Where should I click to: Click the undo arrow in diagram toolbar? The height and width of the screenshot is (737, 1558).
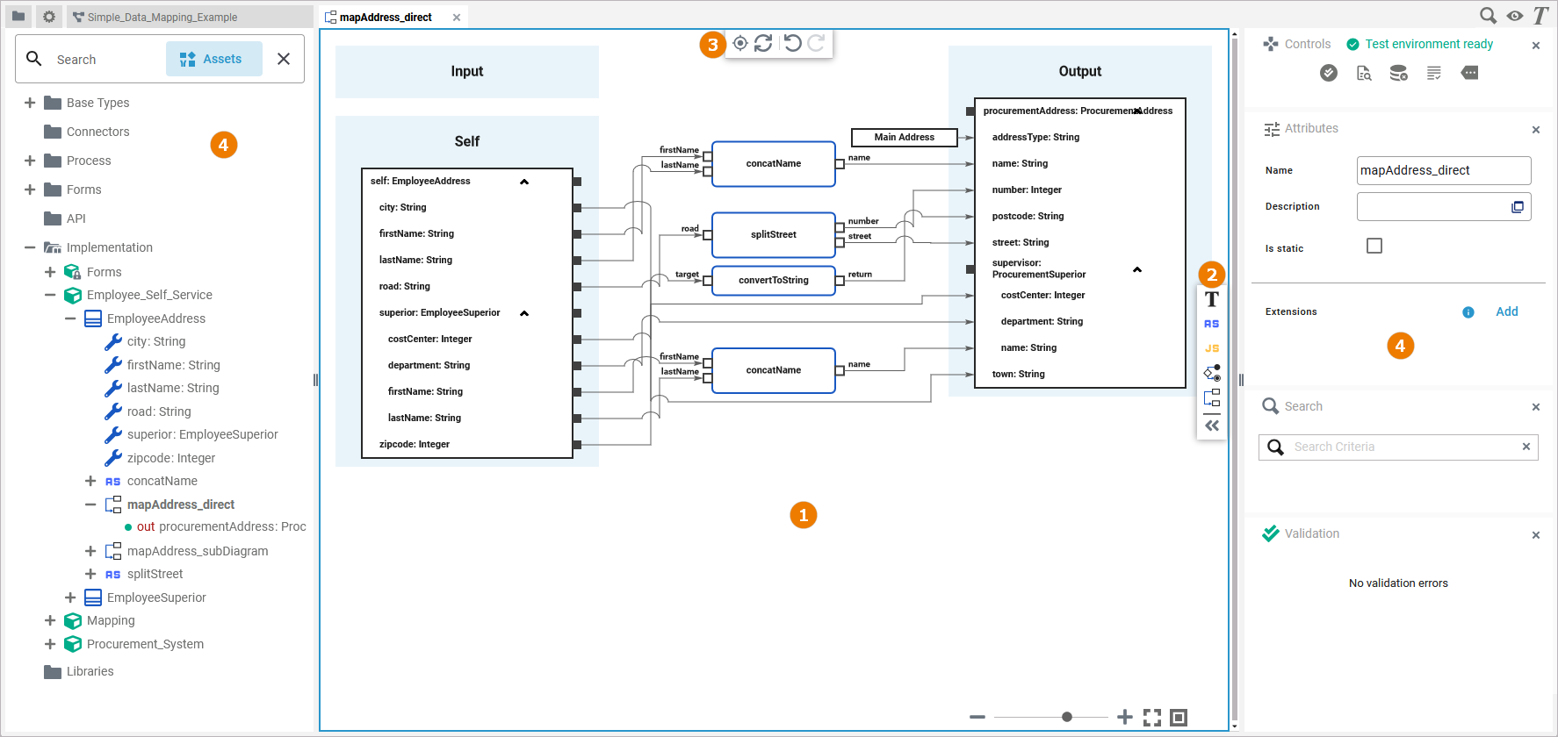(792, 43)
